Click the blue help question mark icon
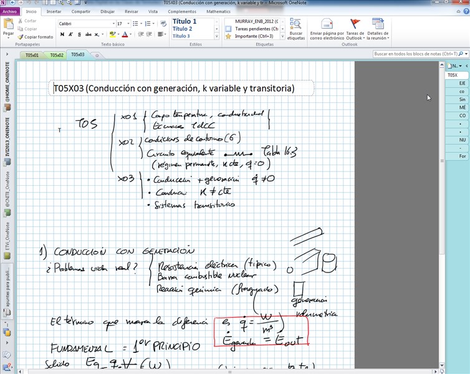The width and height of the screenshot is (470, 374). click(466, 11)
